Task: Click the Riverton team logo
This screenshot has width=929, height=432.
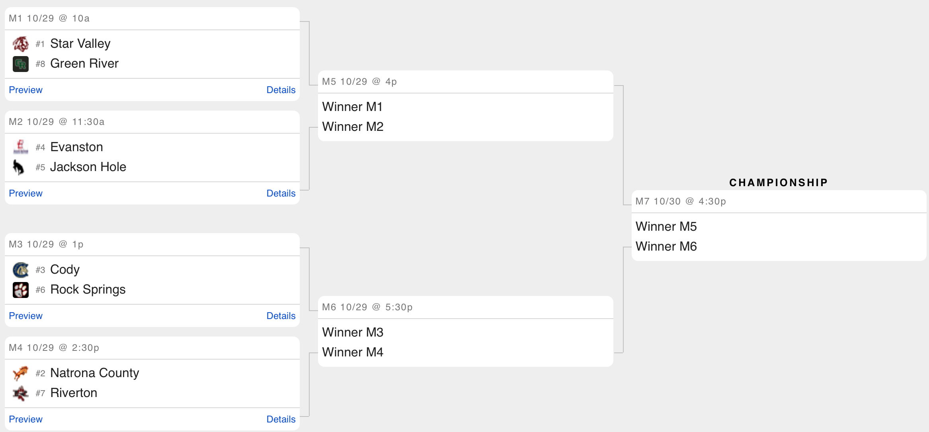Action: pyautogui.click(x=21, y=393)
